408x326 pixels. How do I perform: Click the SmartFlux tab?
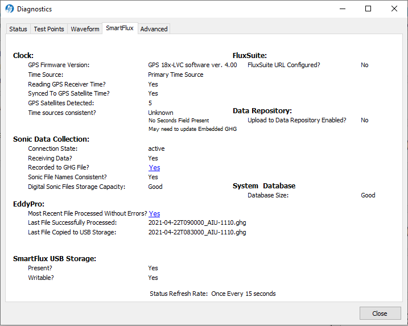[119, 28]
